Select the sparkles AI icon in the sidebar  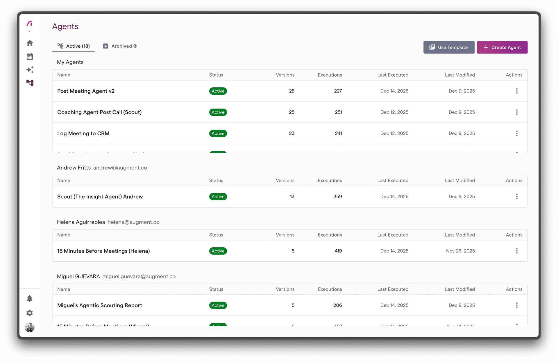(x=30, y=70)
